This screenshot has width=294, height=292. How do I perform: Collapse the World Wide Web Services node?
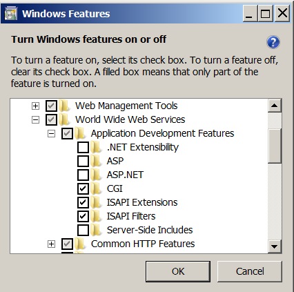[x=35, y=120]
